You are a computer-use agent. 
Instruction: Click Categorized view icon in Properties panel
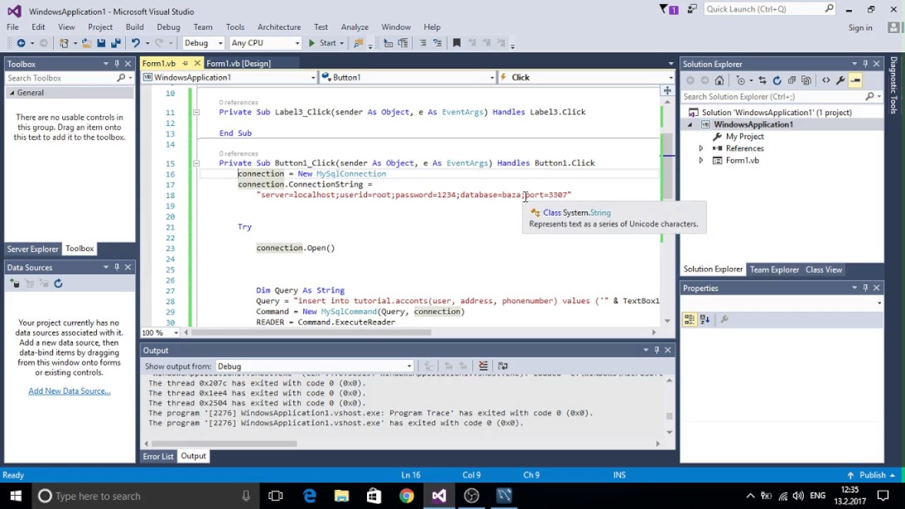(689, 320)
